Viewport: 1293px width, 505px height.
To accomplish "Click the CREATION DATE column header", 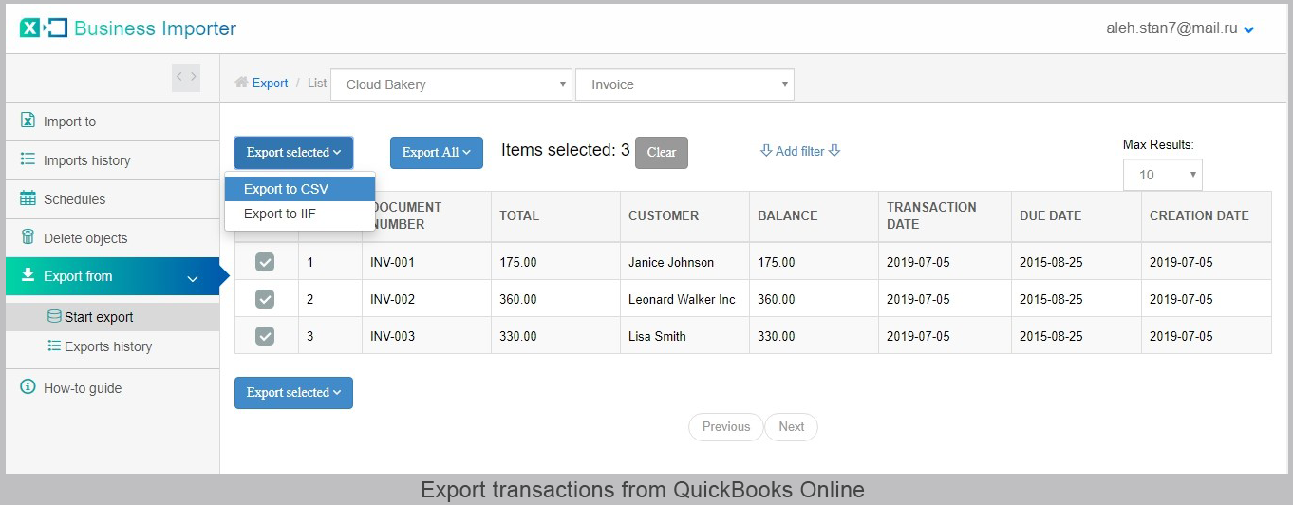I will pos(1207,215).
